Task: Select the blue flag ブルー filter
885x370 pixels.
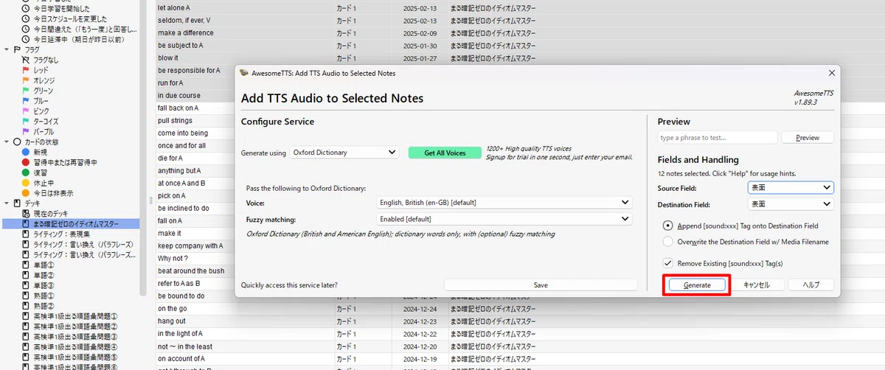Action: click(x=36, y=101)
